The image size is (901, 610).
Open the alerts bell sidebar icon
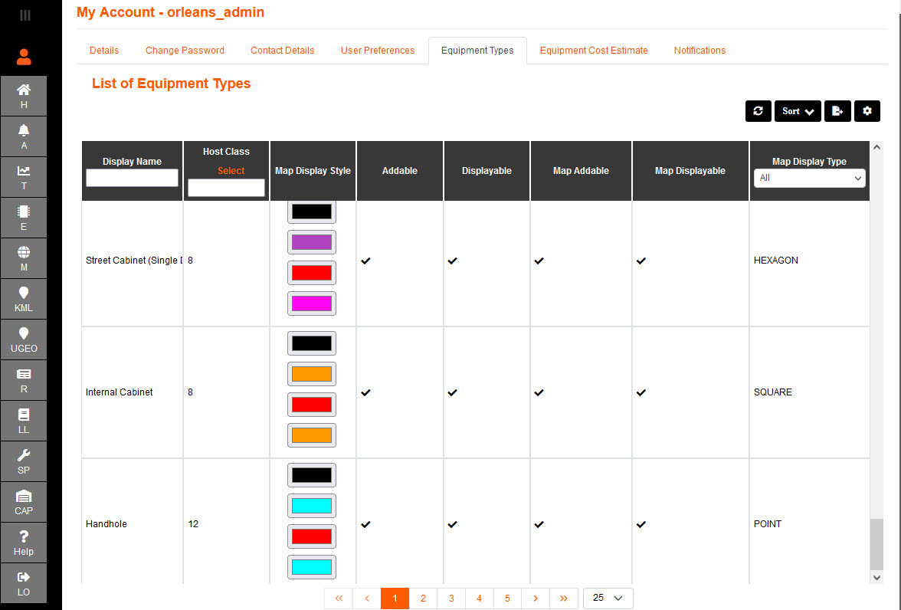coord(24,136)
